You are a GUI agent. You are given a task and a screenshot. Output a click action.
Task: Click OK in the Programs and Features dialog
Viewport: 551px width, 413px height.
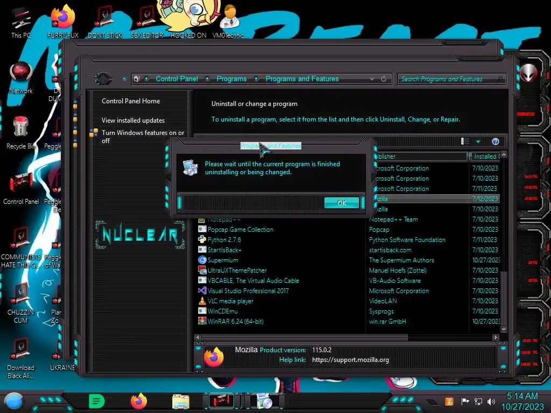coord(342,203)
